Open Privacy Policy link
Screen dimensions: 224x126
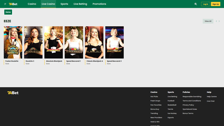click(188, 105)
